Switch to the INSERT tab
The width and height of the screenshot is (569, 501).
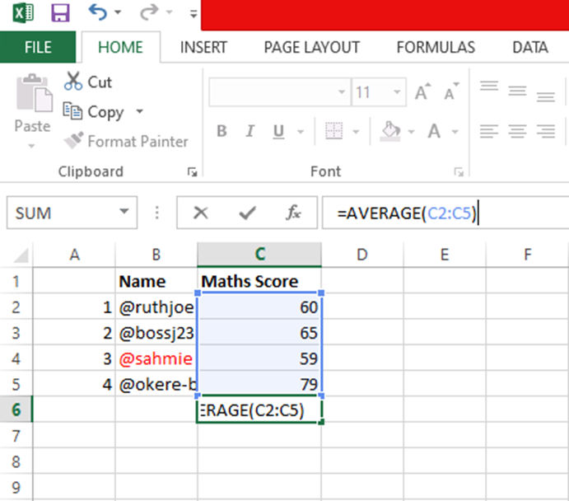pos(203,47)
